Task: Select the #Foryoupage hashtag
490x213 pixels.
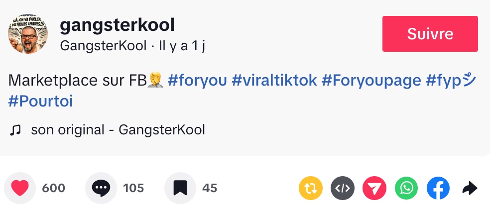Action: coord(371,80)
